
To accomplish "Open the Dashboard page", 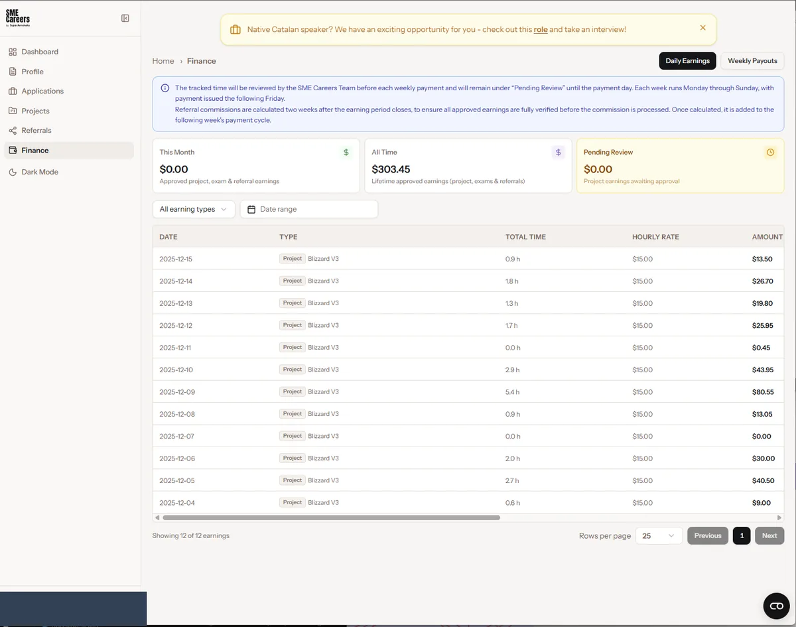I will (69, 52).
